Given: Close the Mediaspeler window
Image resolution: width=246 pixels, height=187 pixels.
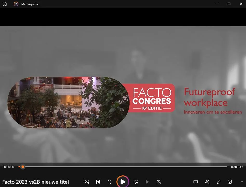Looking at the screenshot, I should (241, 4).
